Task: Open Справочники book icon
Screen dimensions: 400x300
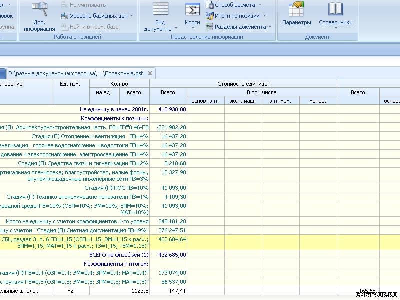Action: (335, 9)
